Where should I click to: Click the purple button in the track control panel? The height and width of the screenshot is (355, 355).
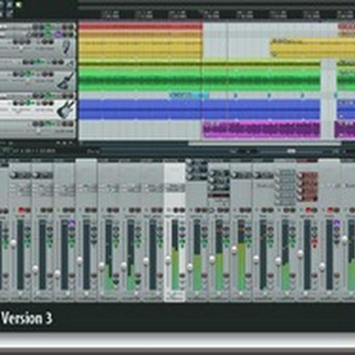click(x=59, y=35)
